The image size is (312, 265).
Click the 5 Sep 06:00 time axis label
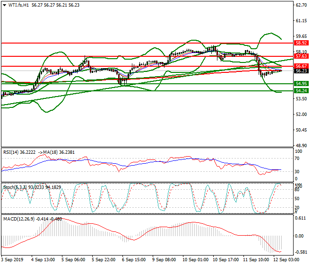pos(74,260)
